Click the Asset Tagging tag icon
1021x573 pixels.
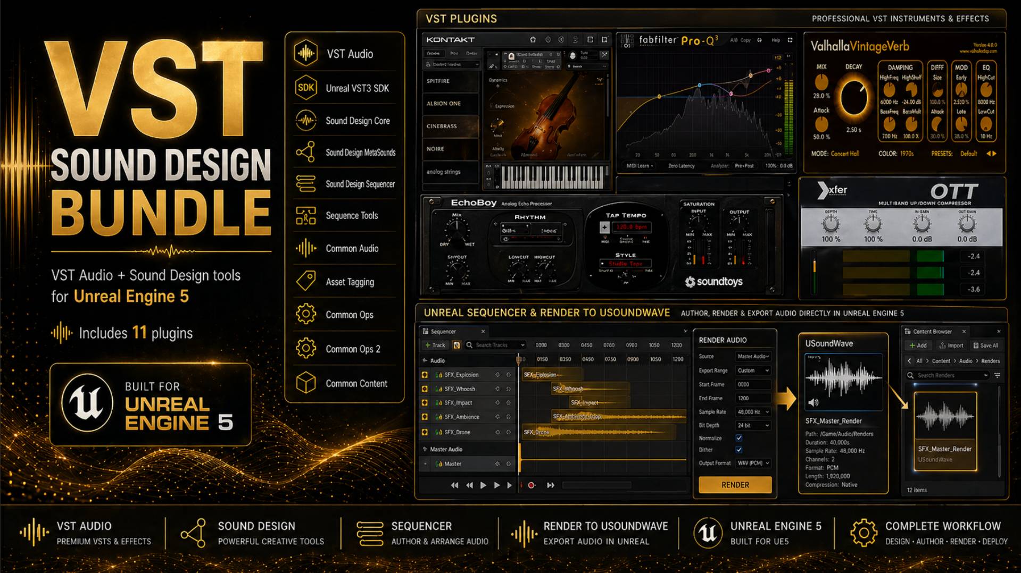pos(306,281)
